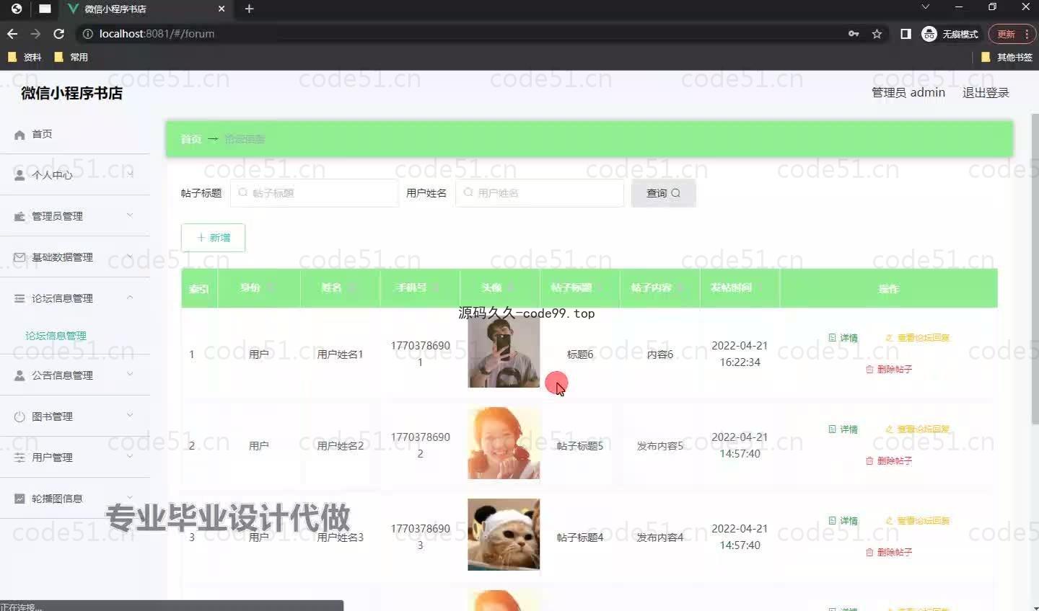Collapse the 论坛信息管理 menu chevron
The width and height of the screenshot is (1039, 611).
point(130,298)
